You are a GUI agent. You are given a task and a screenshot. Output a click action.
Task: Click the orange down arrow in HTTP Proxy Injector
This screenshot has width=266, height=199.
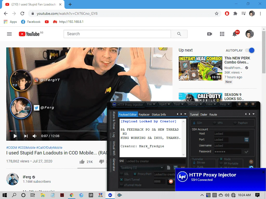239,104
